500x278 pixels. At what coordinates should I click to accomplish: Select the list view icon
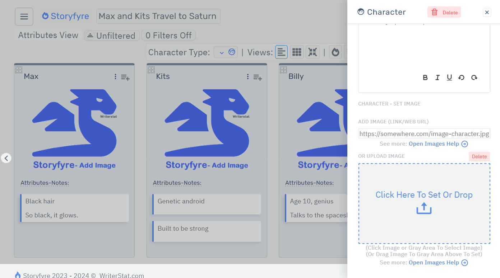pos(281,52)
